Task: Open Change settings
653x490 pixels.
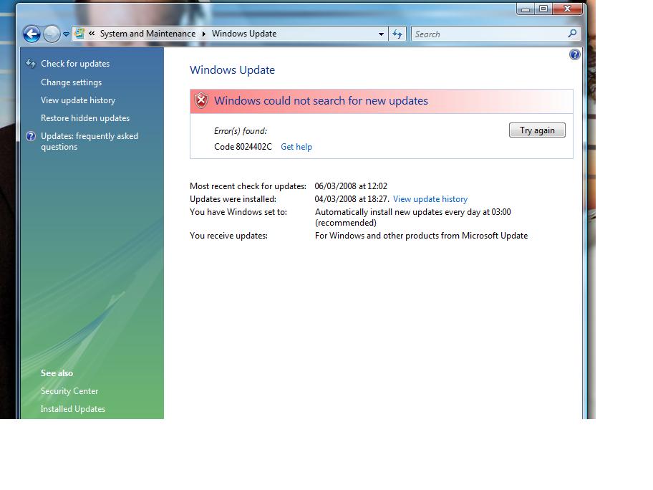Action: 69,82
